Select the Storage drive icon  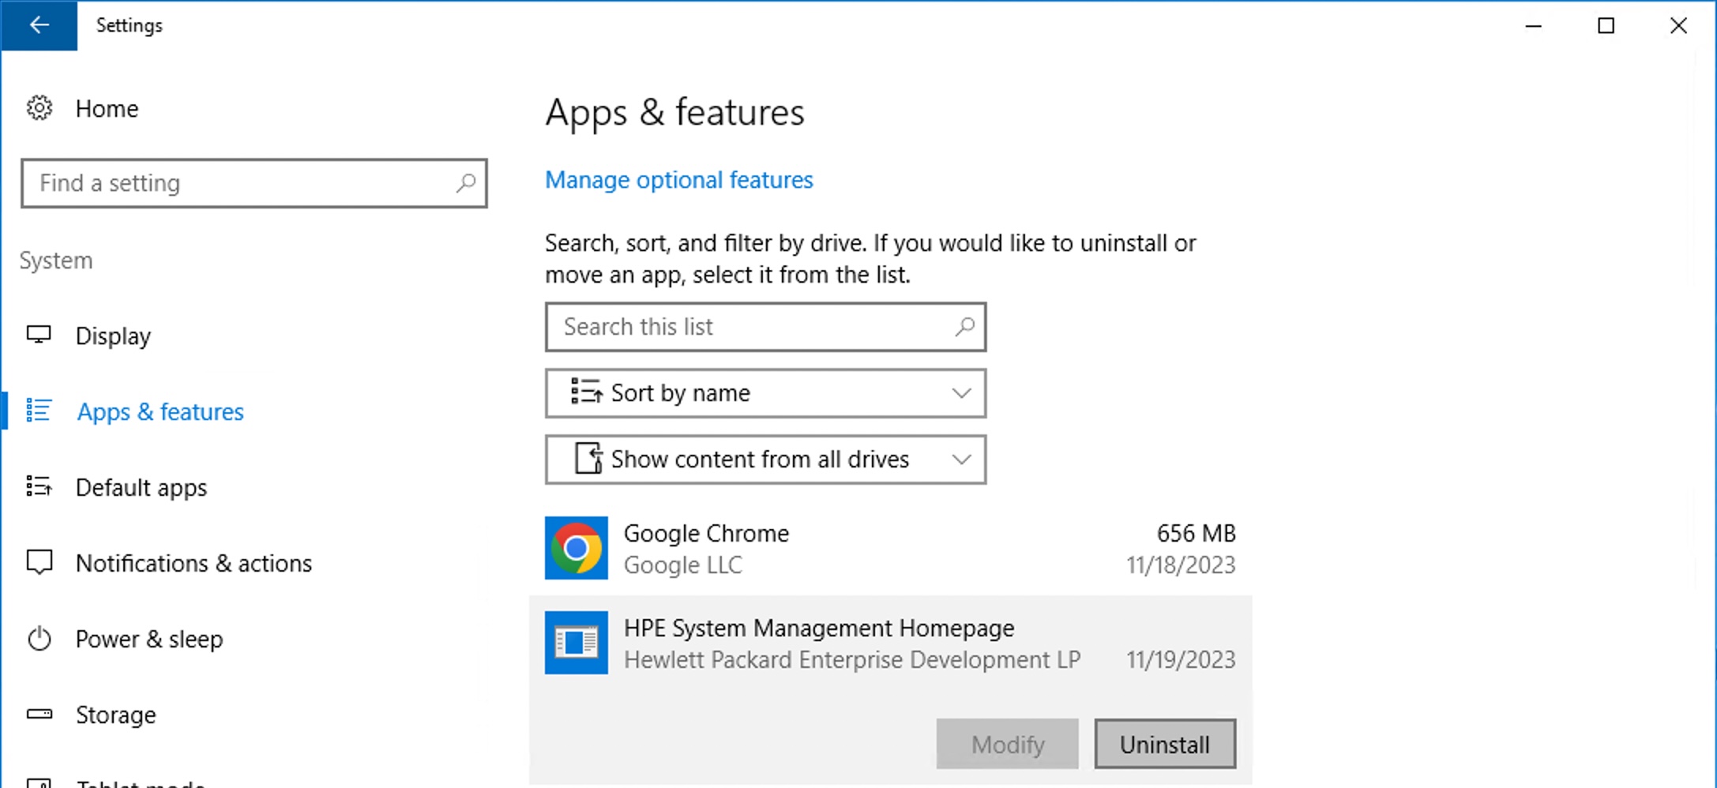click(x=39, y=715)
